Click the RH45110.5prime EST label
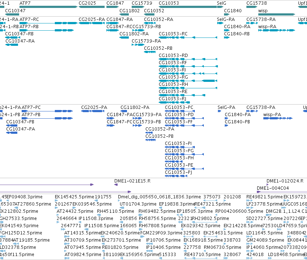 pyautogui.click(x=115, y=211)
